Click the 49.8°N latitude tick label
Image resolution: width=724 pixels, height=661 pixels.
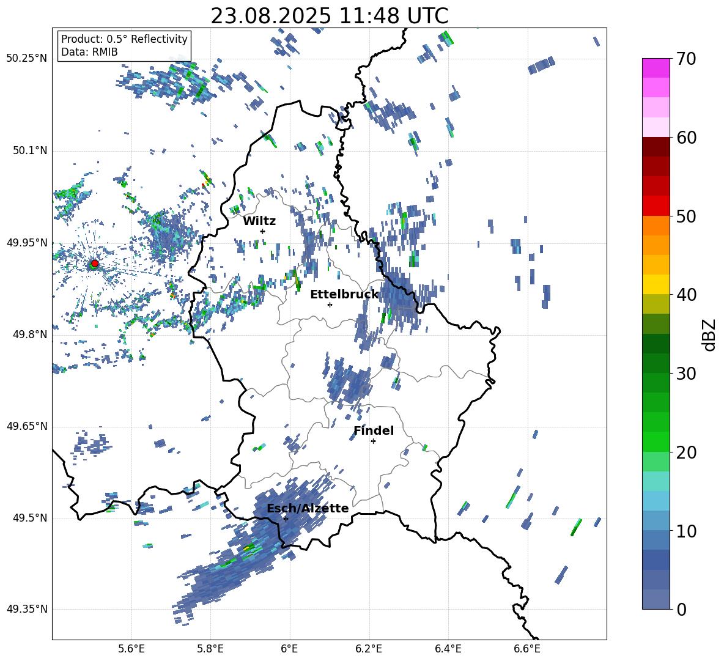30,334
